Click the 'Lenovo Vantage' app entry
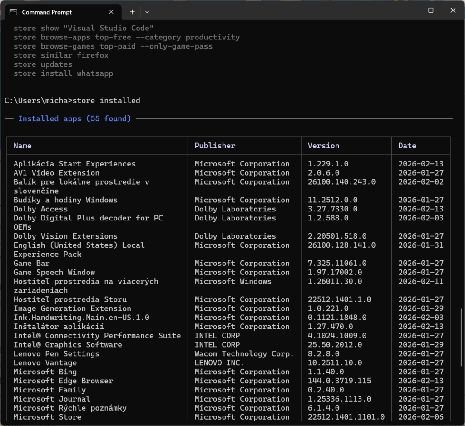 click(x=45, y=362)
